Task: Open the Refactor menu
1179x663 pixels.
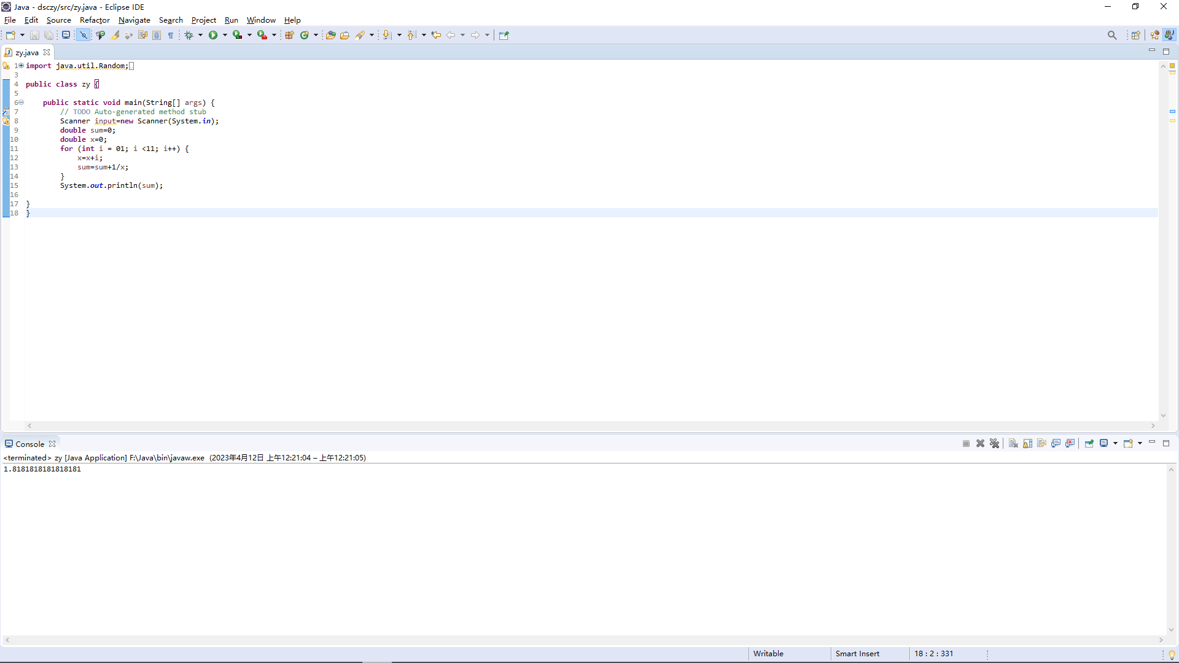Action: point(95,20)
